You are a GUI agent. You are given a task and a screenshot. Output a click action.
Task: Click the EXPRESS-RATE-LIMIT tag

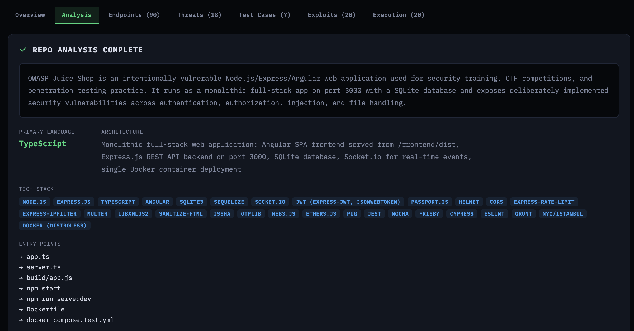point(544,202)
